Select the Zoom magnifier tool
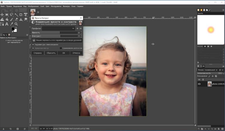 coord(16,24)
